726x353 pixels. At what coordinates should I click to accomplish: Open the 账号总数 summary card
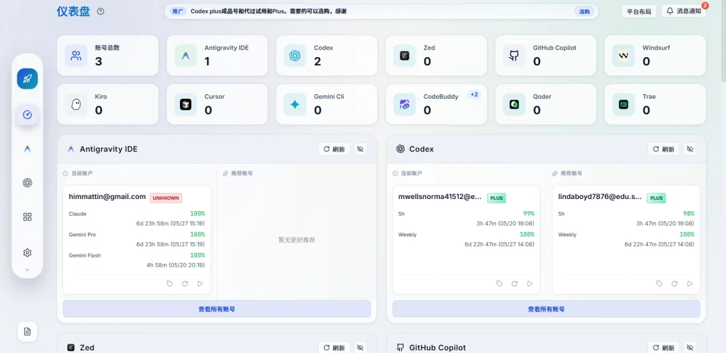[x=108, y=56]
